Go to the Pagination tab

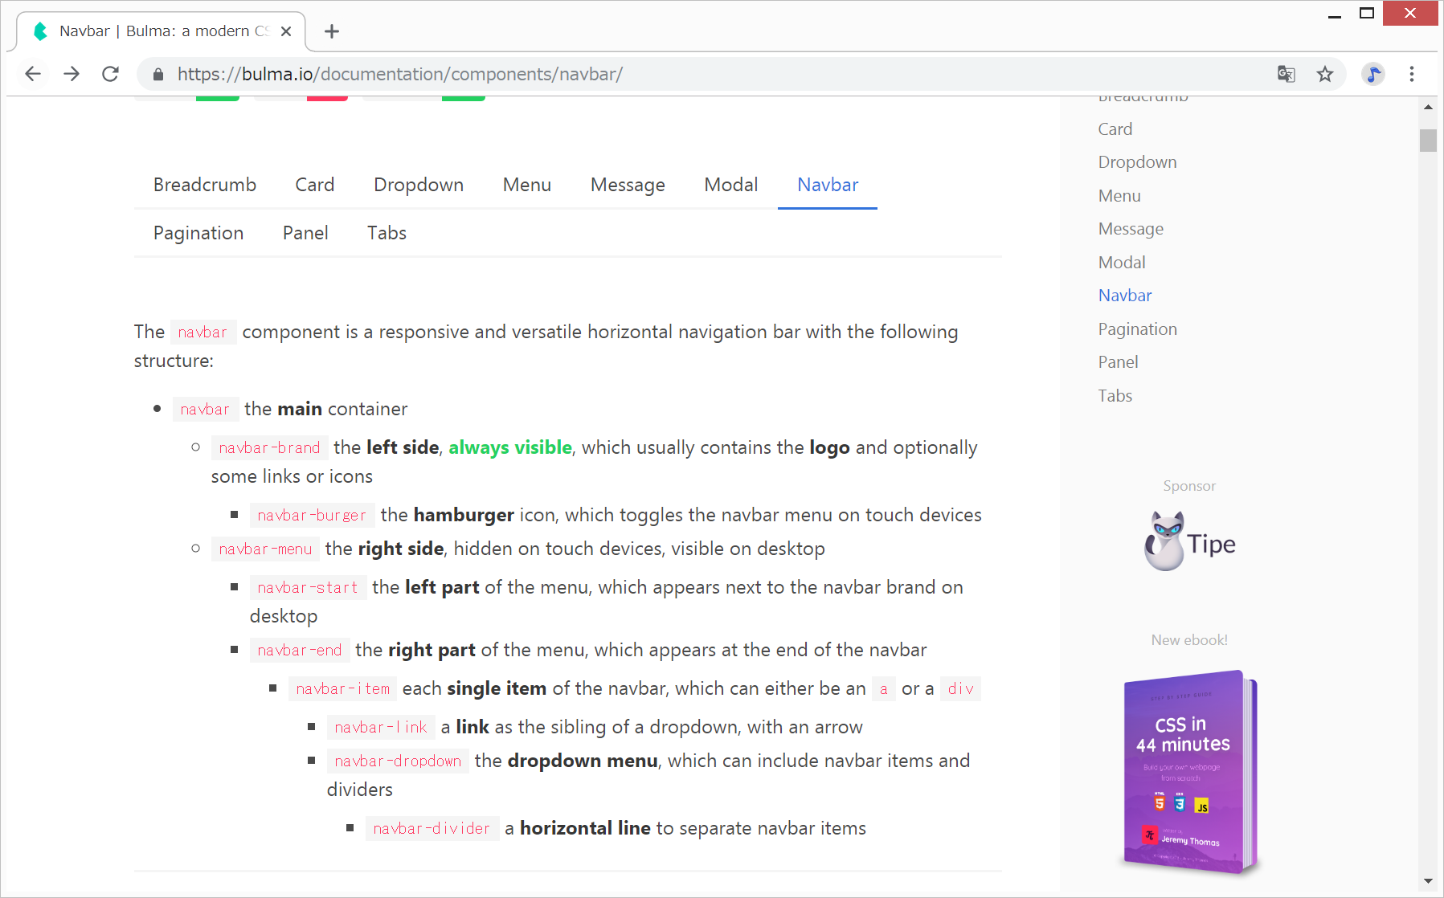click(x=198, y=233)
